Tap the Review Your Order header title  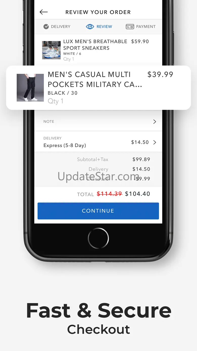click(98, 12)
